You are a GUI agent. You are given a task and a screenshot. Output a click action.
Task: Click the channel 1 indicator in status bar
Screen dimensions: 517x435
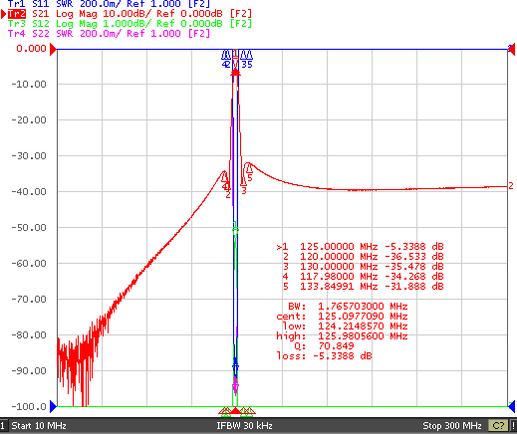click(x=3, y=426)
